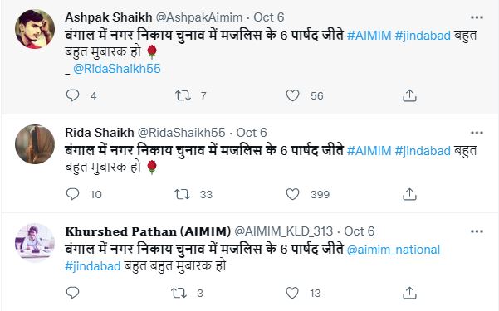Reply to Ashpak Shaikh's tweet
Viewport: 499px width, 311px height.
(x=72, y=95)
